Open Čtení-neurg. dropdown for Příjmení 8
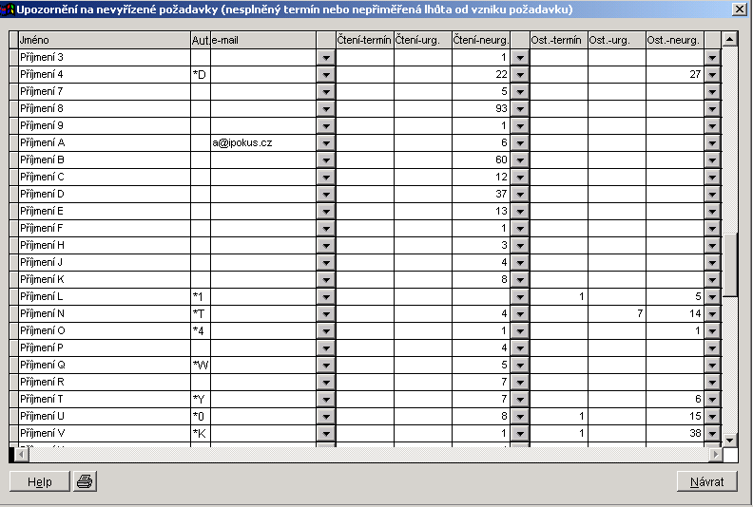753x507 pixels. pos(519,108)
